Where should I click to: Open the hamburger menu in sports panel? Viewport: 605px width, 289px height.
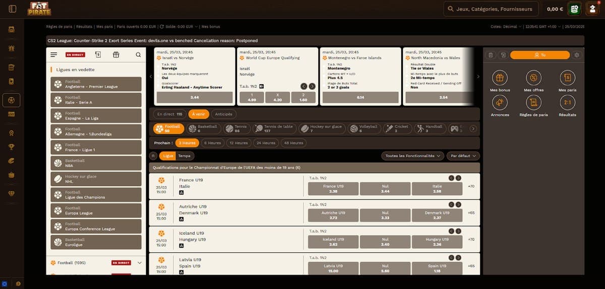54,54
